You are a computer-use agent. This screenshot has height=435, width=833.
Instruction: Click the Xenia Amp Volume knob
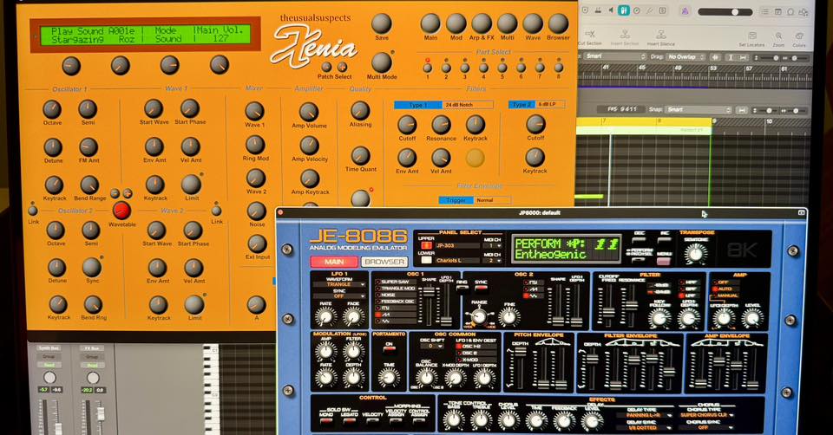309,112
